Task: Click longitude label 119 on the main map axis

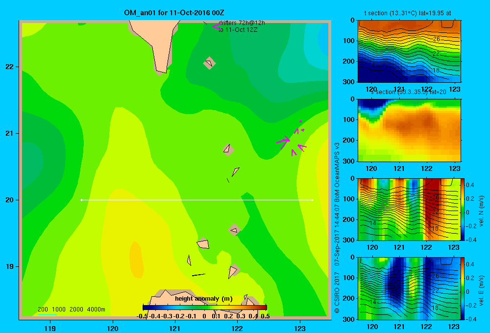Action: (50, 328)
